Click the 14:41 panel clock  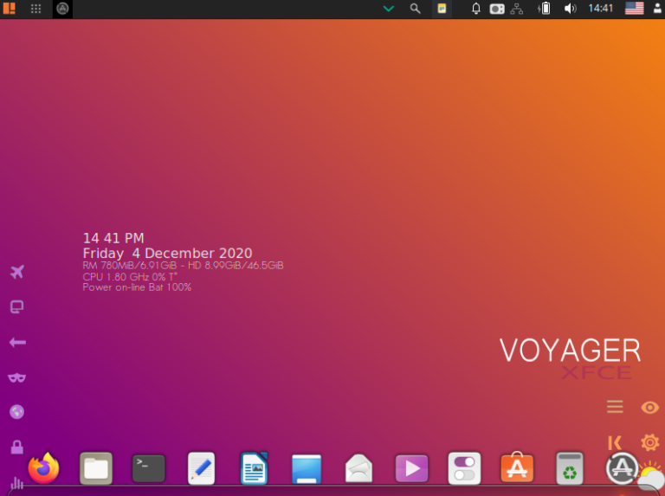pos(601,9)
